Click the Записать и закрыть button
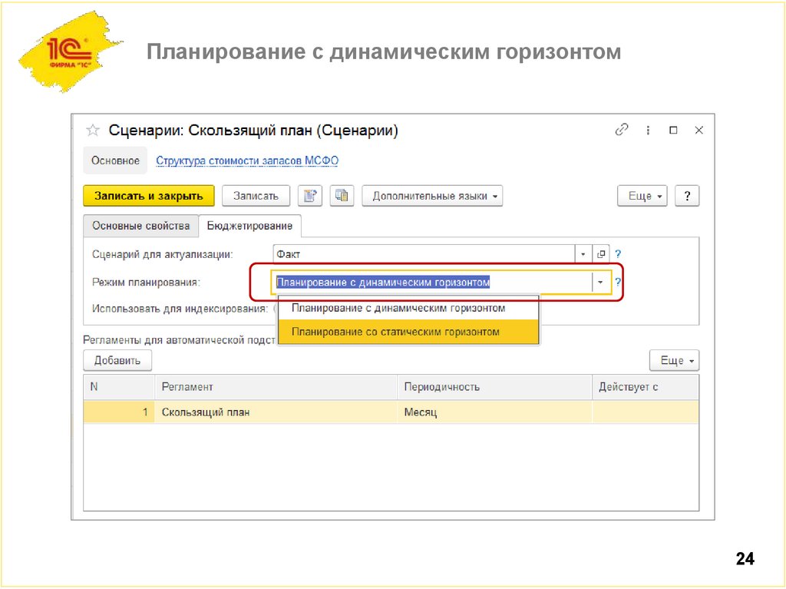 (x=147, y=196)
